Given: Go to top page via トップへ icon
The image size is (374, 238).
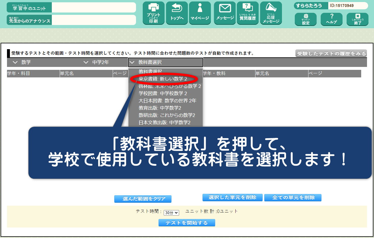Looking at the screenshot, I should [x=177, y=13].
